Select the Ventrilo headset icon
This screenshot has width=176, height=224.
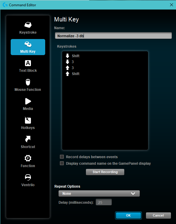(28, 177)
